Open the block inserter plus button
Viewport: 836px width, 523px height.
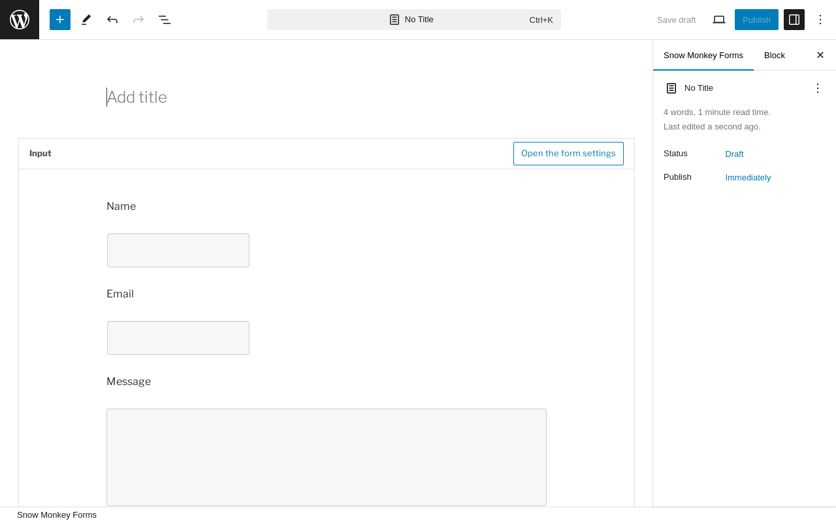coord(60,20)
